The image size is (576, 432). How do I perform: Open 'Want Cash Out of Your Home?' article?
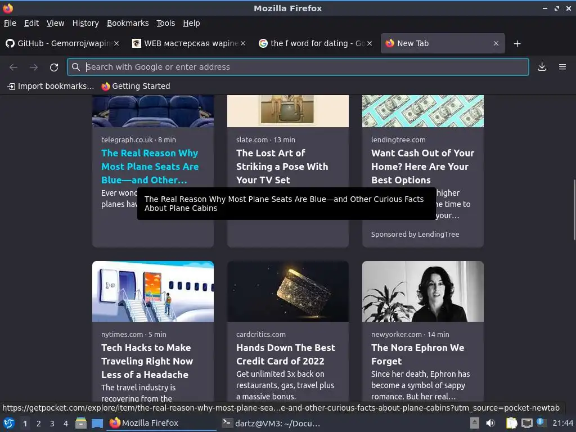pyautogui.click(x=422, y=166)
